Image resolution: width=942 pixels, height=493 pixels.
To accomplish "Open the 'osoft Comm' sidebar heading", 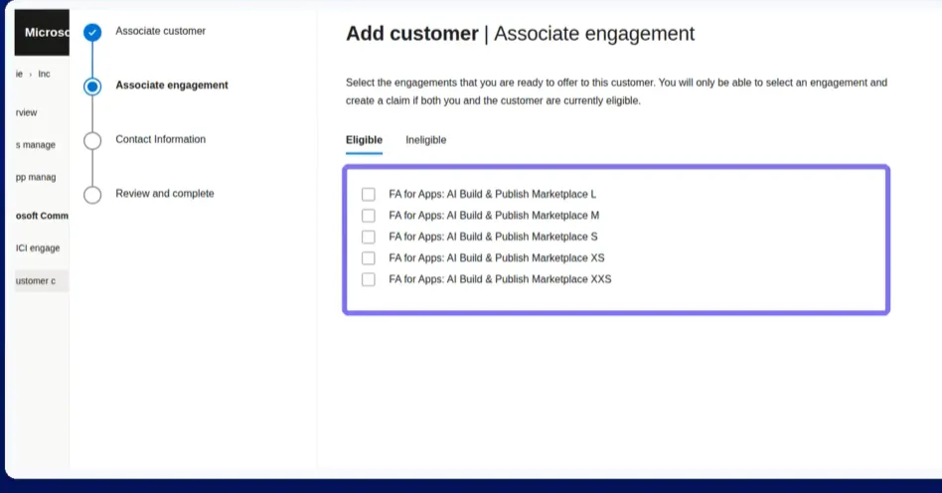I will pyautogui.click(x=42, y=216).
